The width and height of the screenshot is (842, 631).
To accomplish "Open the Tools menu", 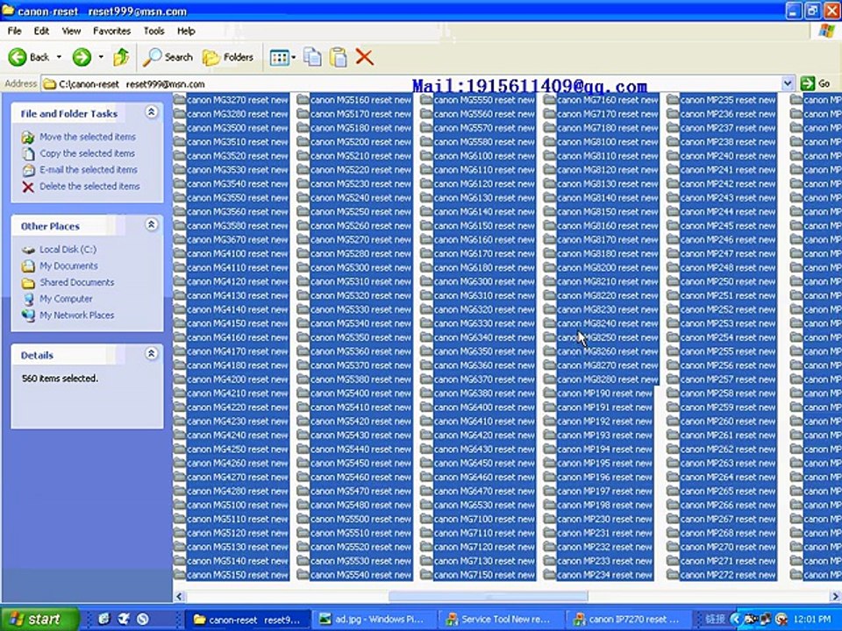I will tap(153, 32).
